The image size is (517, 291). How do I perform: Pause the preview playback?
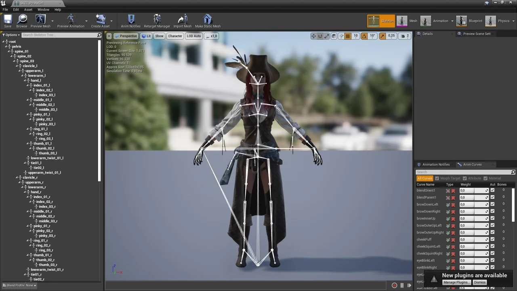point(402,285)
